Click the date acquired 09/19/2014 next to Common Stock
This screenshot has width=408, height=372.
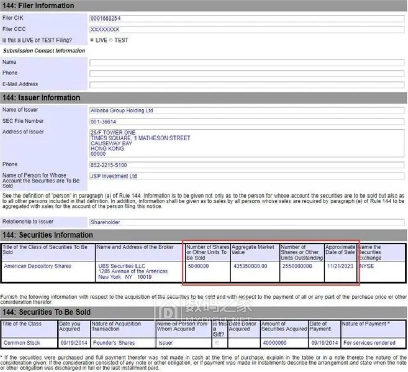(74, 343)
